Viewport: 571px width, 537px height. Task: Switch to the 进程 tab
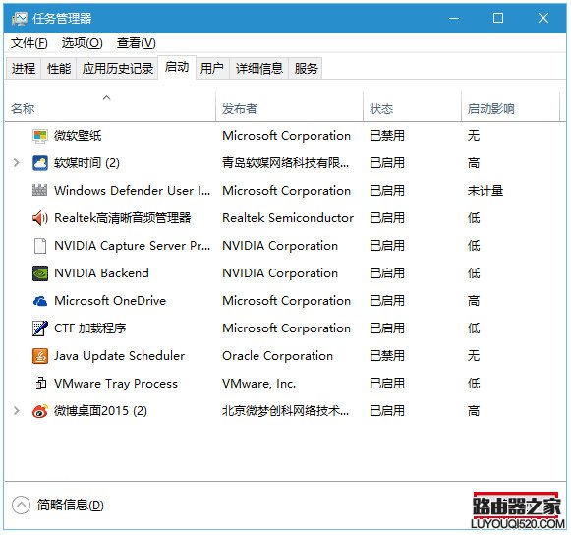point(24,68)
